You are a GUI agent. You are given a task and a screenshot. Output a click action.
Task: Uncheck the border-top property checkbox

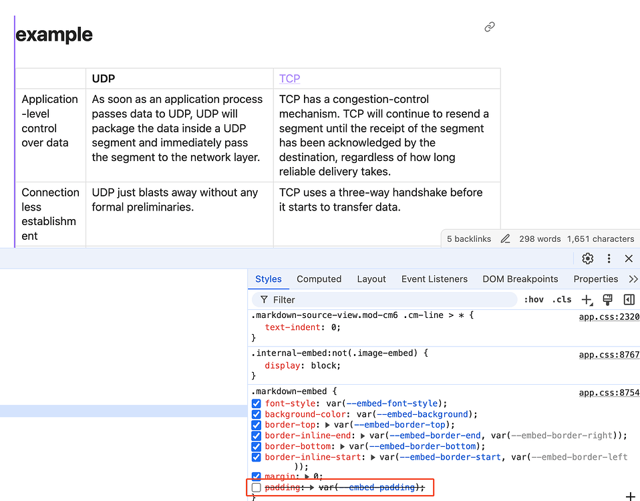coord(257,425)
